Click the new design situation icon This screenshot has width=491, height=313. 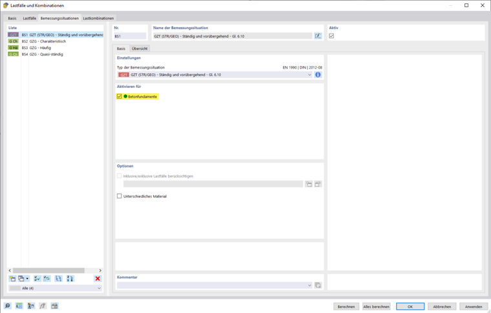[x=12, y=279]
